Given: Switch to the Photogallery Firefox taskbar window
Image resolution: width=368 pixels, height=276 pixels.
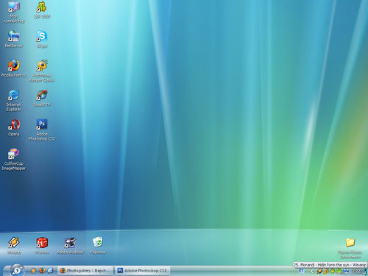Looking at the screenshot, I should (x=85, y=271).
